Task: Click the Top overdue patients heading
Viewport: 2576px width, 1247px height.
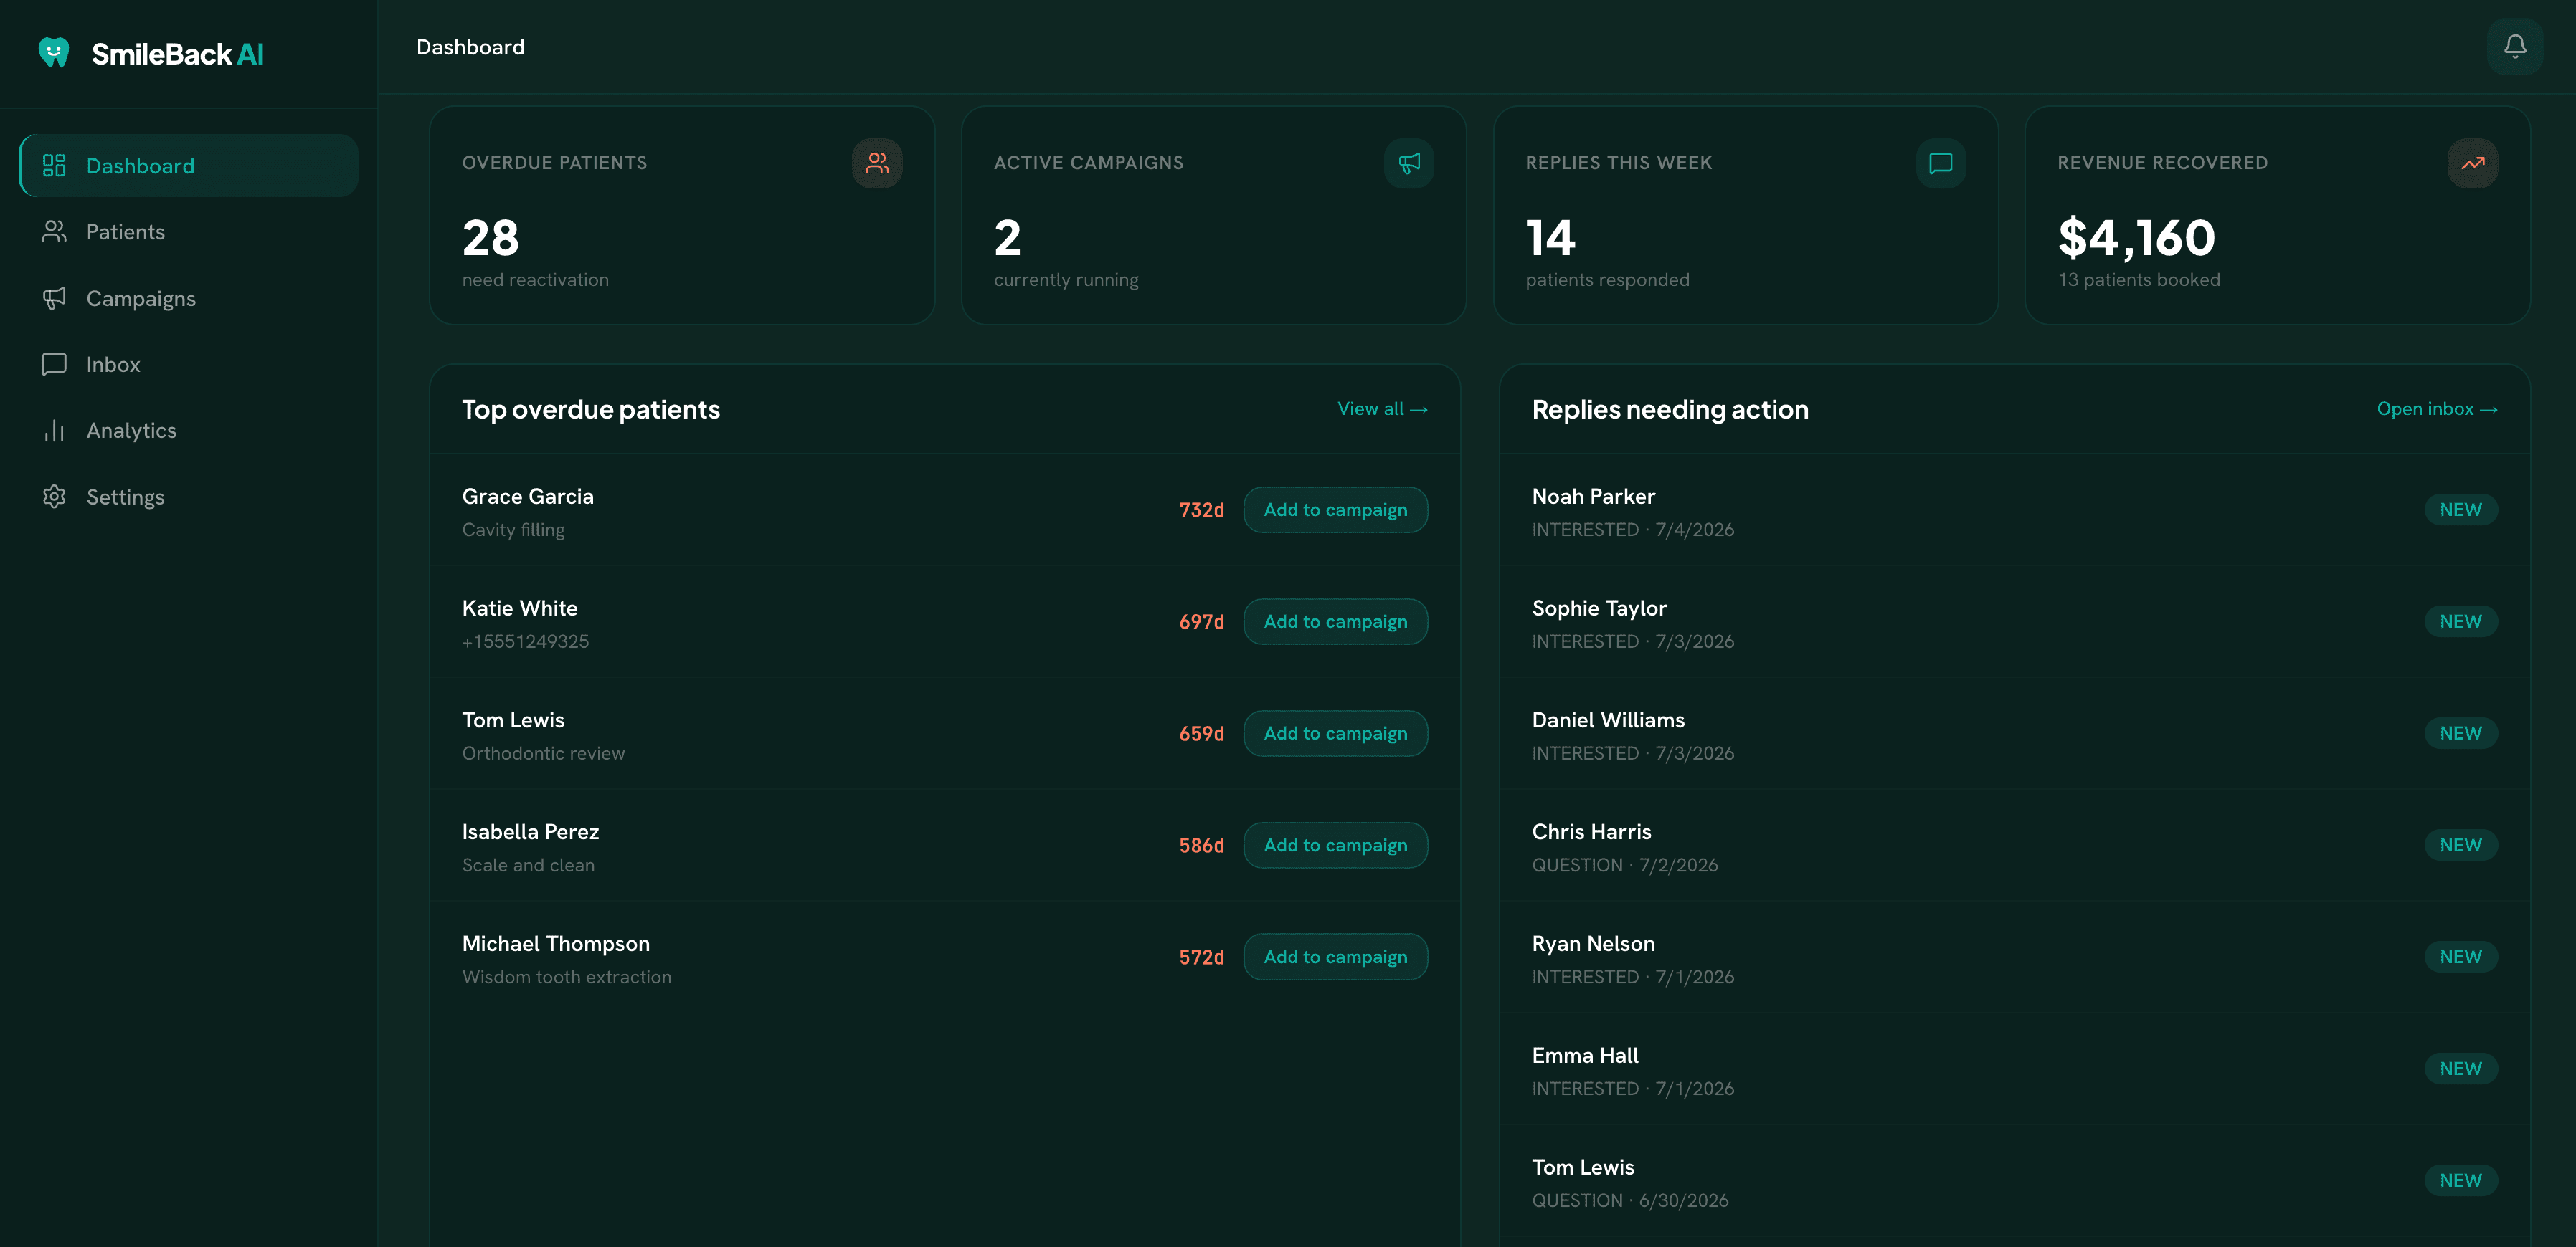Action: 591,410
